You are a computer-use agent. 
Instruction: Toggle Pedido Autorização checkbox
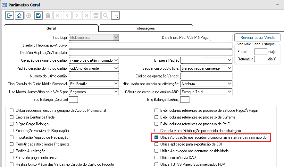(x=12, y=151)
